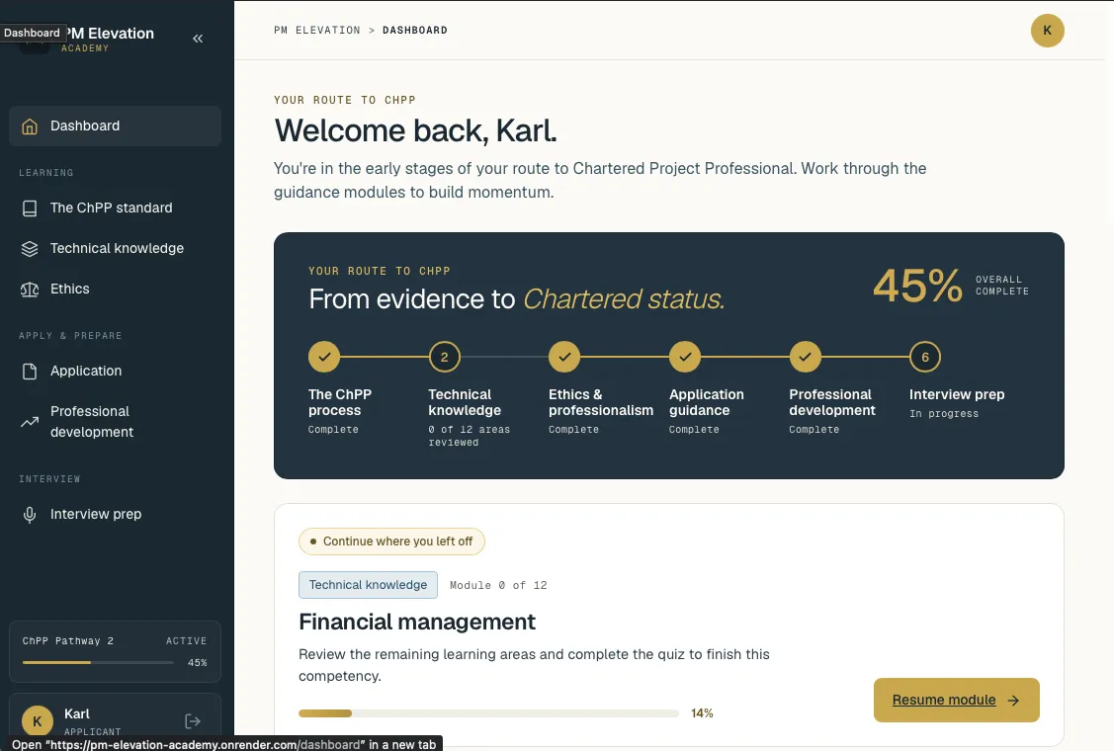
Task: Click the Technical knowledge tag on the module card
Action: (x=368, y=585)
